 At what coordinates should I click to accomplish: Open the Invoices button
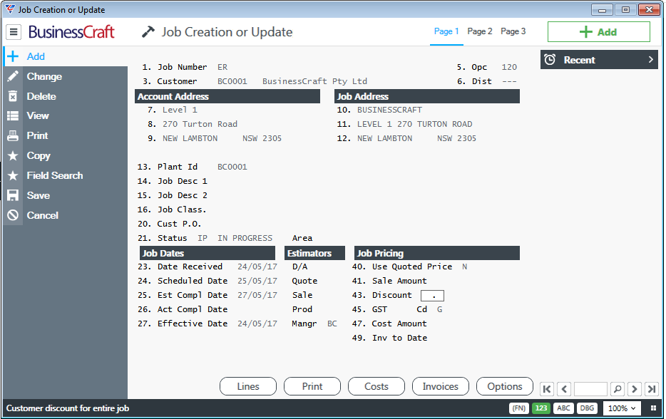click(x=441, y=386)
